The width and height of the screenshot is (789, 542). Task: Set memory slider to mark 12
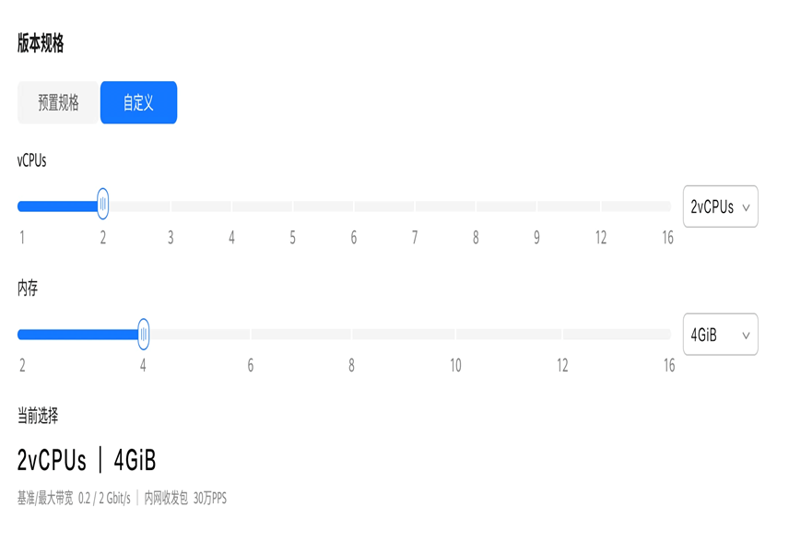click(562, 335)
